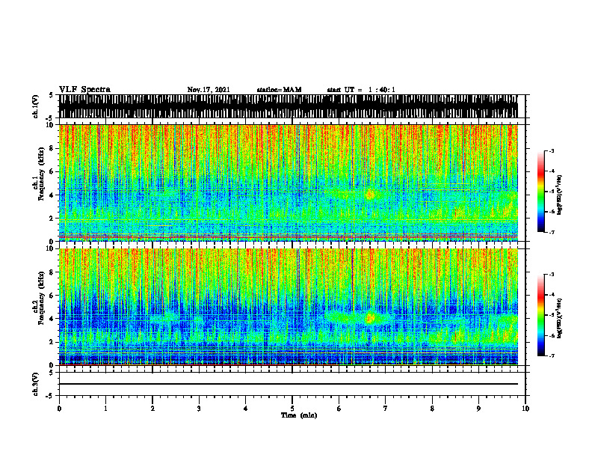This screenshot has width=592, height=458.
Task: Click the ch.1 "Frequency (kHz)" axis label
Action: coord(42,174)
